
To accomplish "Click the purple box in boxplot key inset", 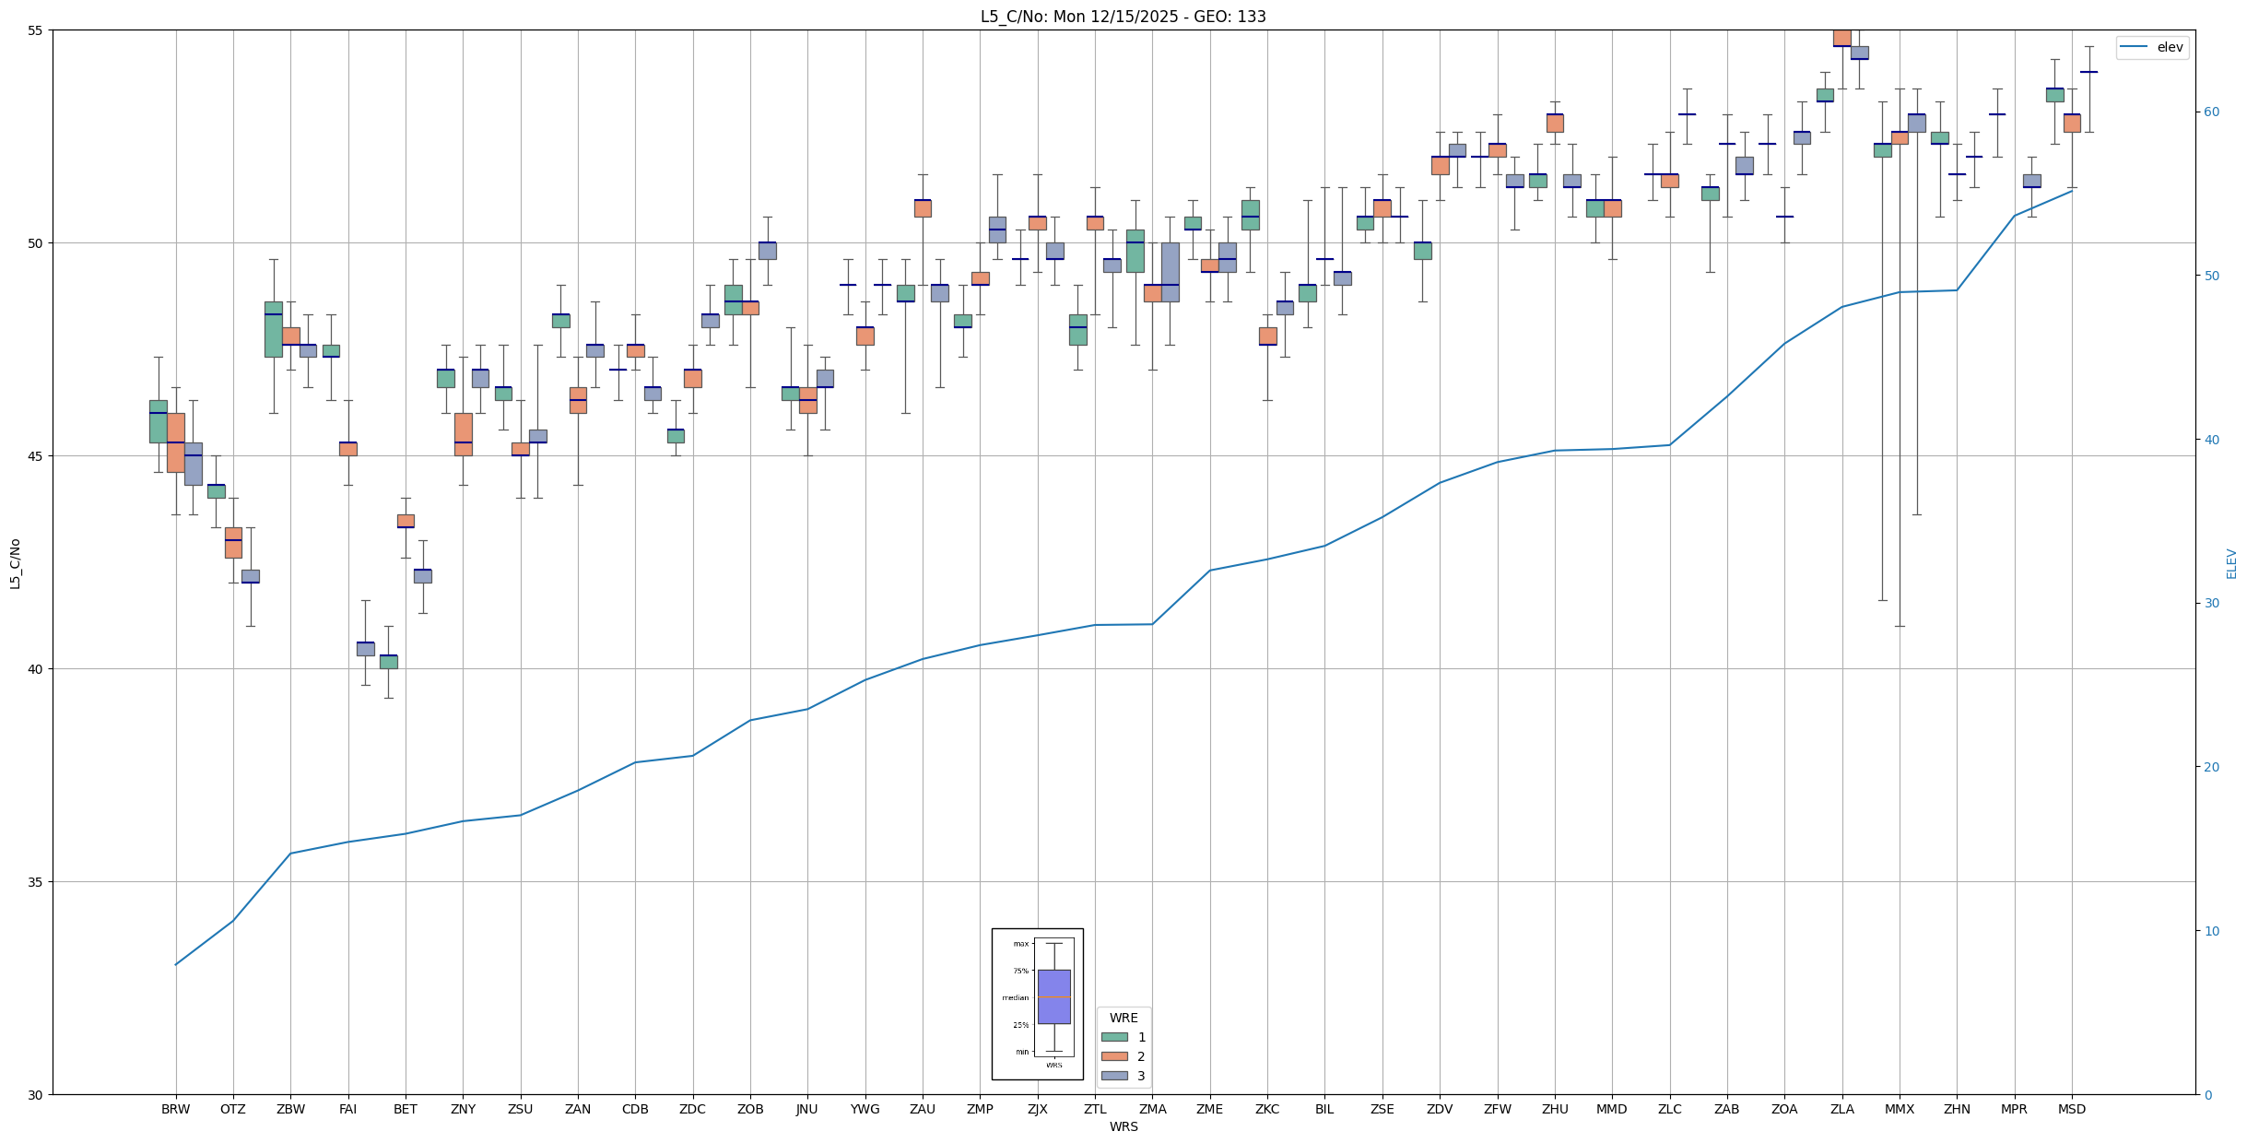I will (x=1053, y=996).
